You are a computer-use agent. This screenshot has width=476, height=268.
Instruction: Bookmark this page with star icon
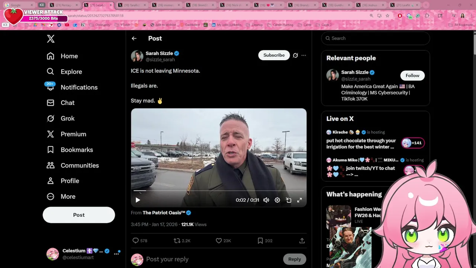tap(387, 16)
